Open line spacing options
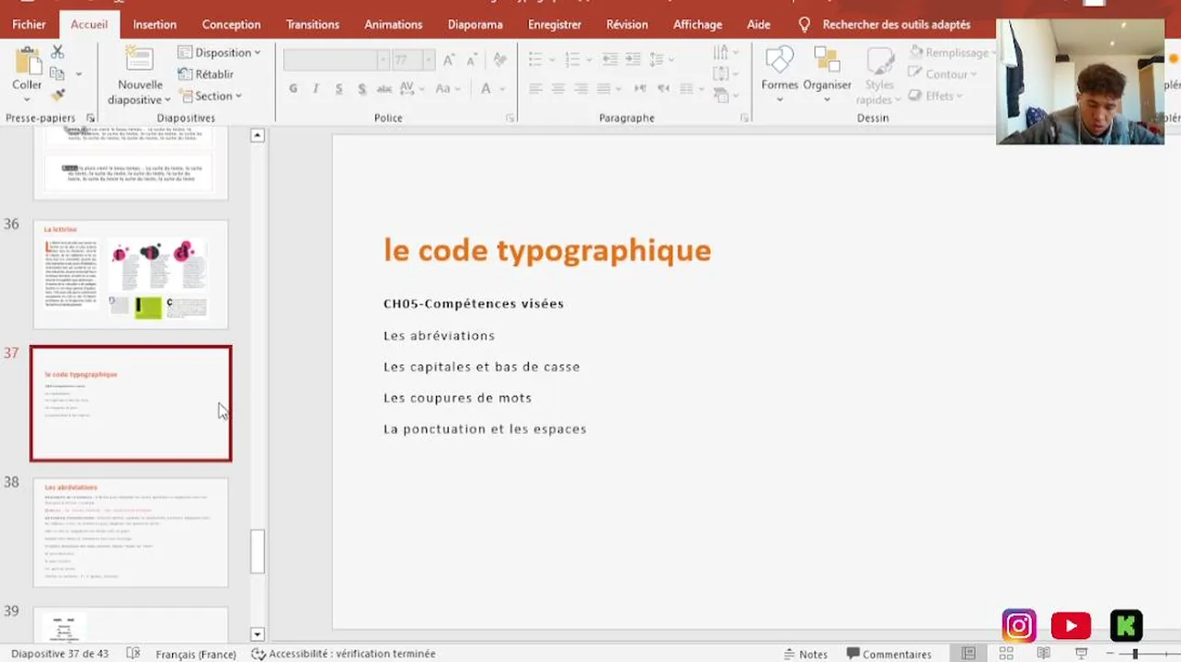Image resolution: width=1181 pixels, height=662 pixels. [660, 60]
